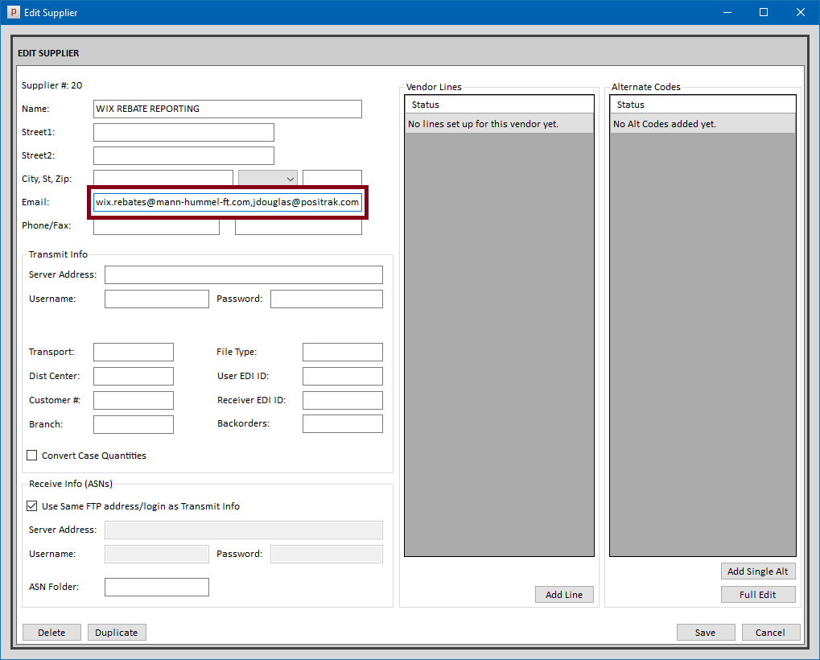The image size is (820, 660).
Task: Save the supplier changes
Action: 706,633
